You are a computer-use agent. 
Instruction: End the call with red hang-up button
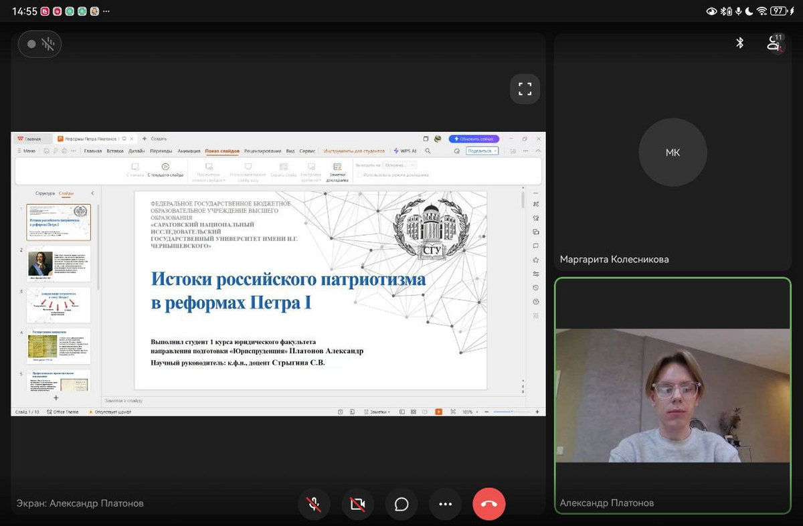(489, 504)
